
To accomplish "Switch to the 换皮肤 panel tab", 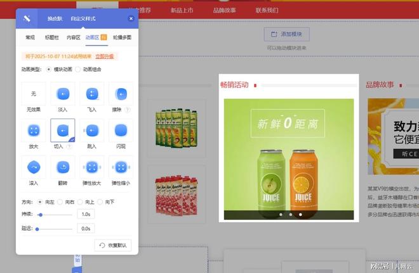I will click(x=55, y=18).
